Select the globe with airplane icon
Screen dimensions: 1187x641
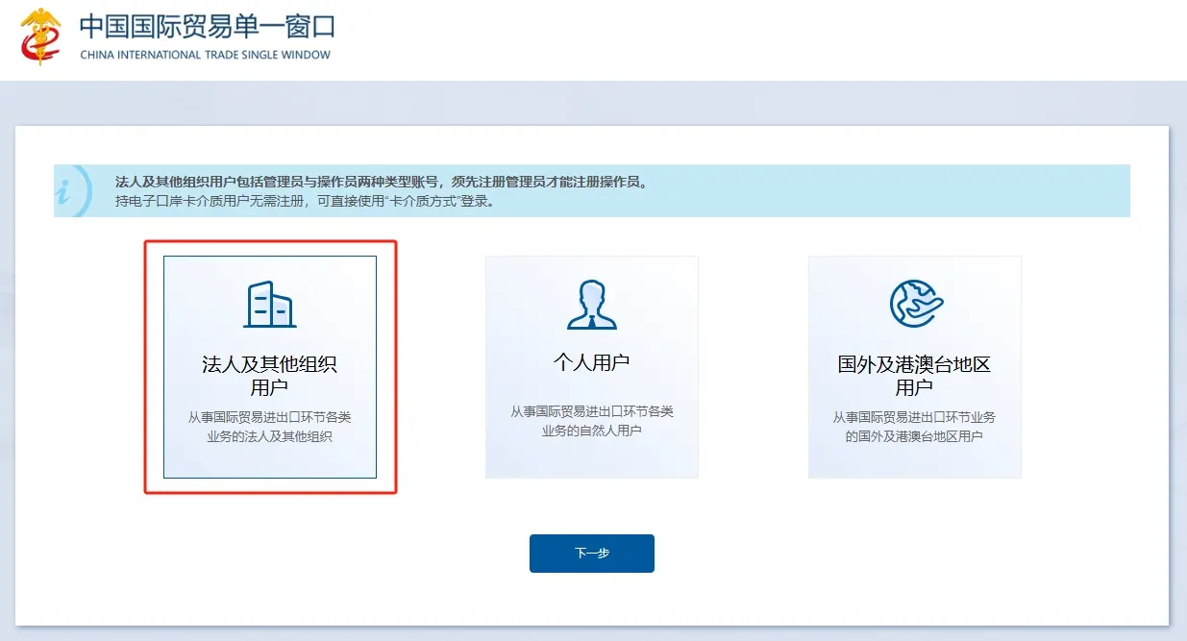[x=914, y=304]
